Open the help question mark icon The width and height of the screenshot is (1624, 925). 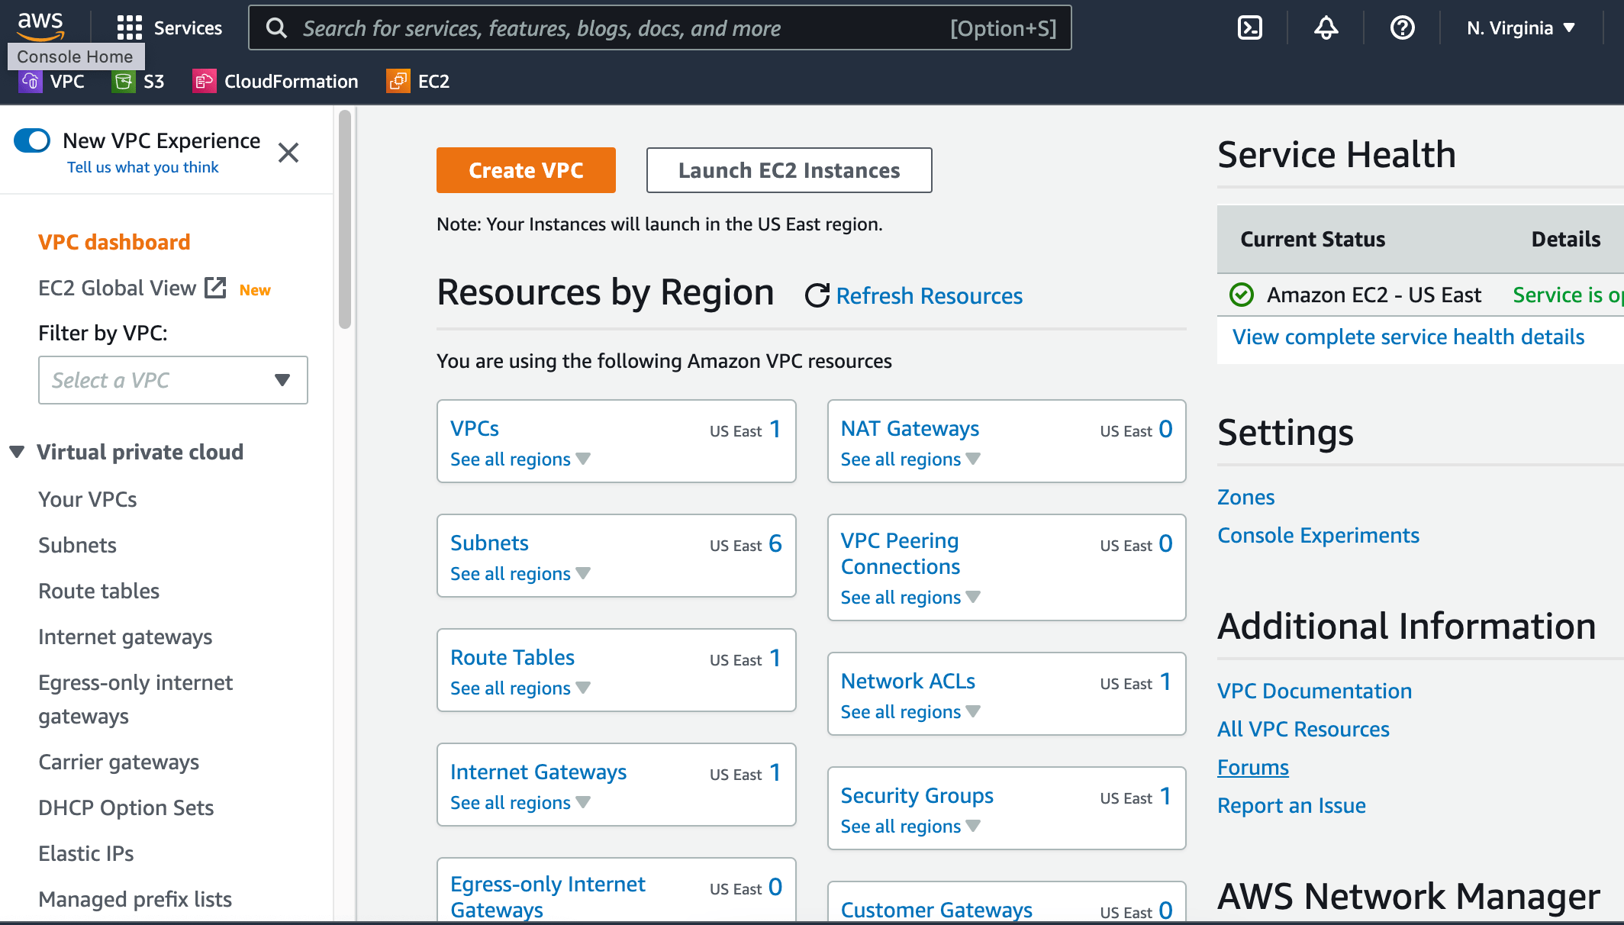pos(1403,27)
